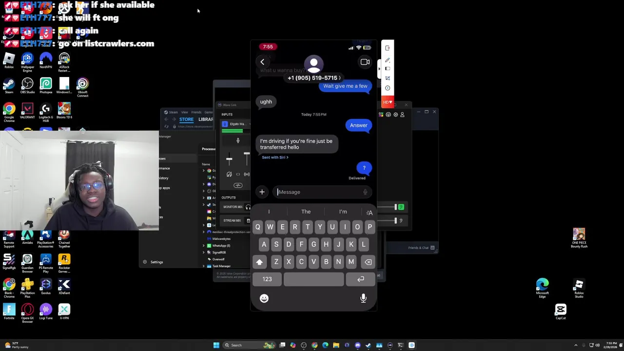Select the Malwarebytes process in Task Manager
624x351 pixels.
[x=221, y=239]
